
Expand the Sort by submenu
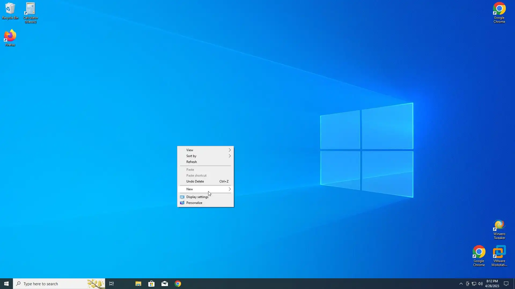point(205,156)
